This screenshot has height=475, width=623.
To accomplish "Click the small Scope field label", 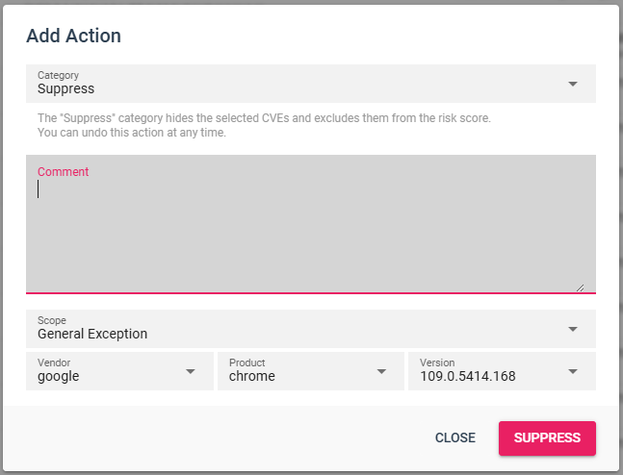I will coord(52,320).
